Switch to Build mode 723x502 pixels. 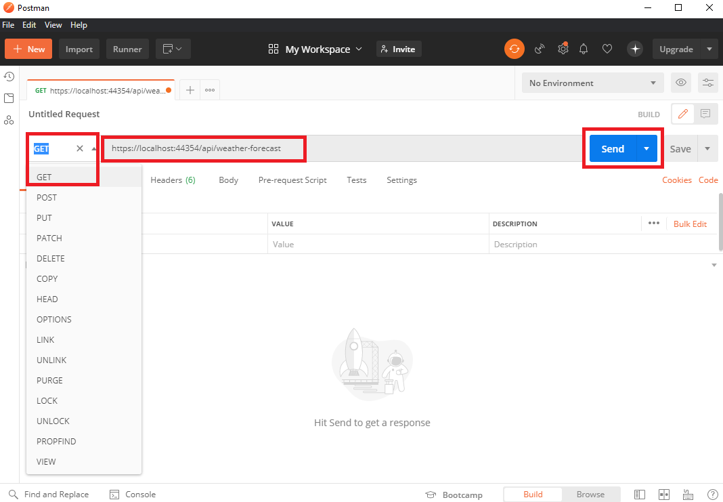(x=533, y=494)
